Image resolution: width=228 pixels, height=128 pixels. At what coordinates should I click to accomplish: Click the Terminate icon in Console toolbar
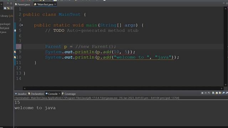tap(202, 93)
